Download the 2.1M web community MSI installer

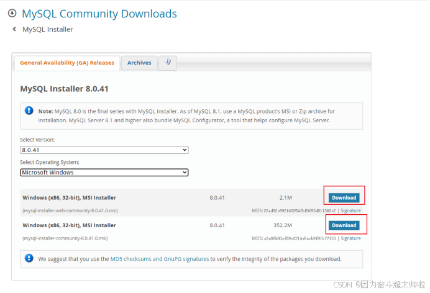pyautogui.click(x=344, y=197)
